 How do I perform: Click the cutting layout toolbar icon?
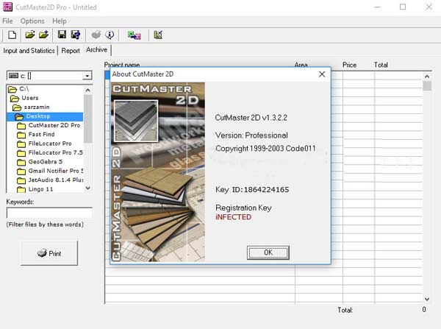point(158,35)
